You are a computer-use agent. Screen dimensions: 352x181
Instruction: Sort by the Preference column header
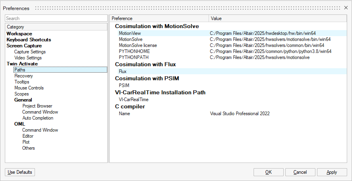click(x=159, y=18)
